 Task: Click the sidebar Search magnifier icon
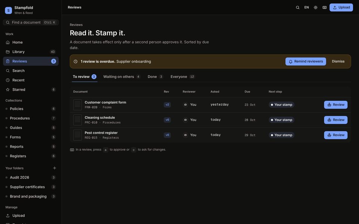coord(8,71)
